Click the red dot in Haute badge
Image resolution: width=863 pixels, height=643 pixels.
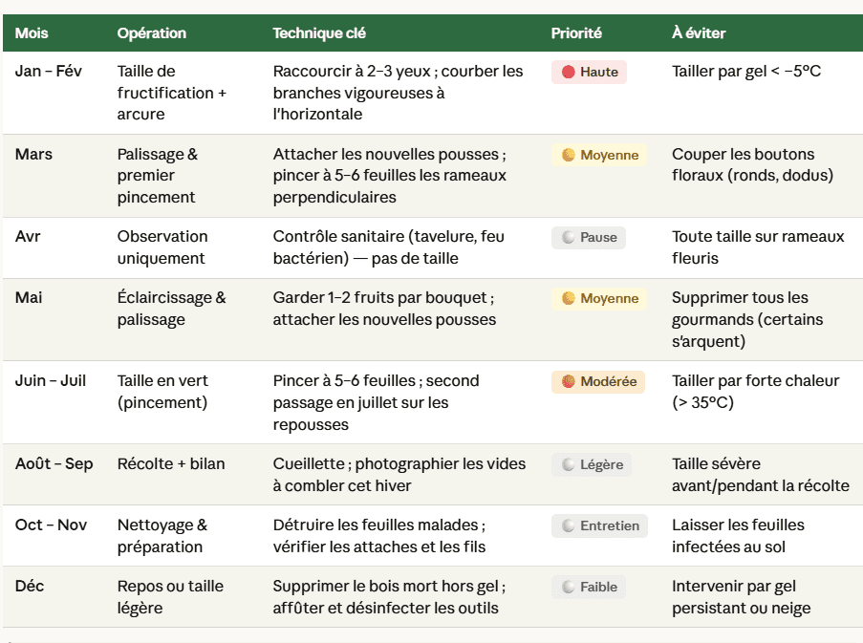568,72
